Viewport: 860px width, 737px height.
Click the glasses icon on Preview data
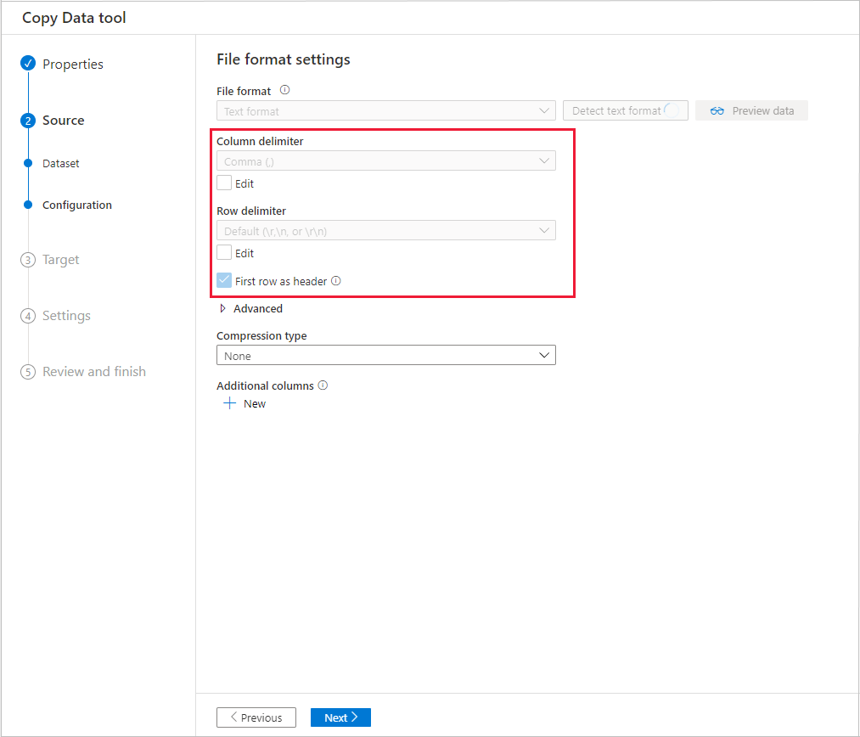(x=718, y=110)
